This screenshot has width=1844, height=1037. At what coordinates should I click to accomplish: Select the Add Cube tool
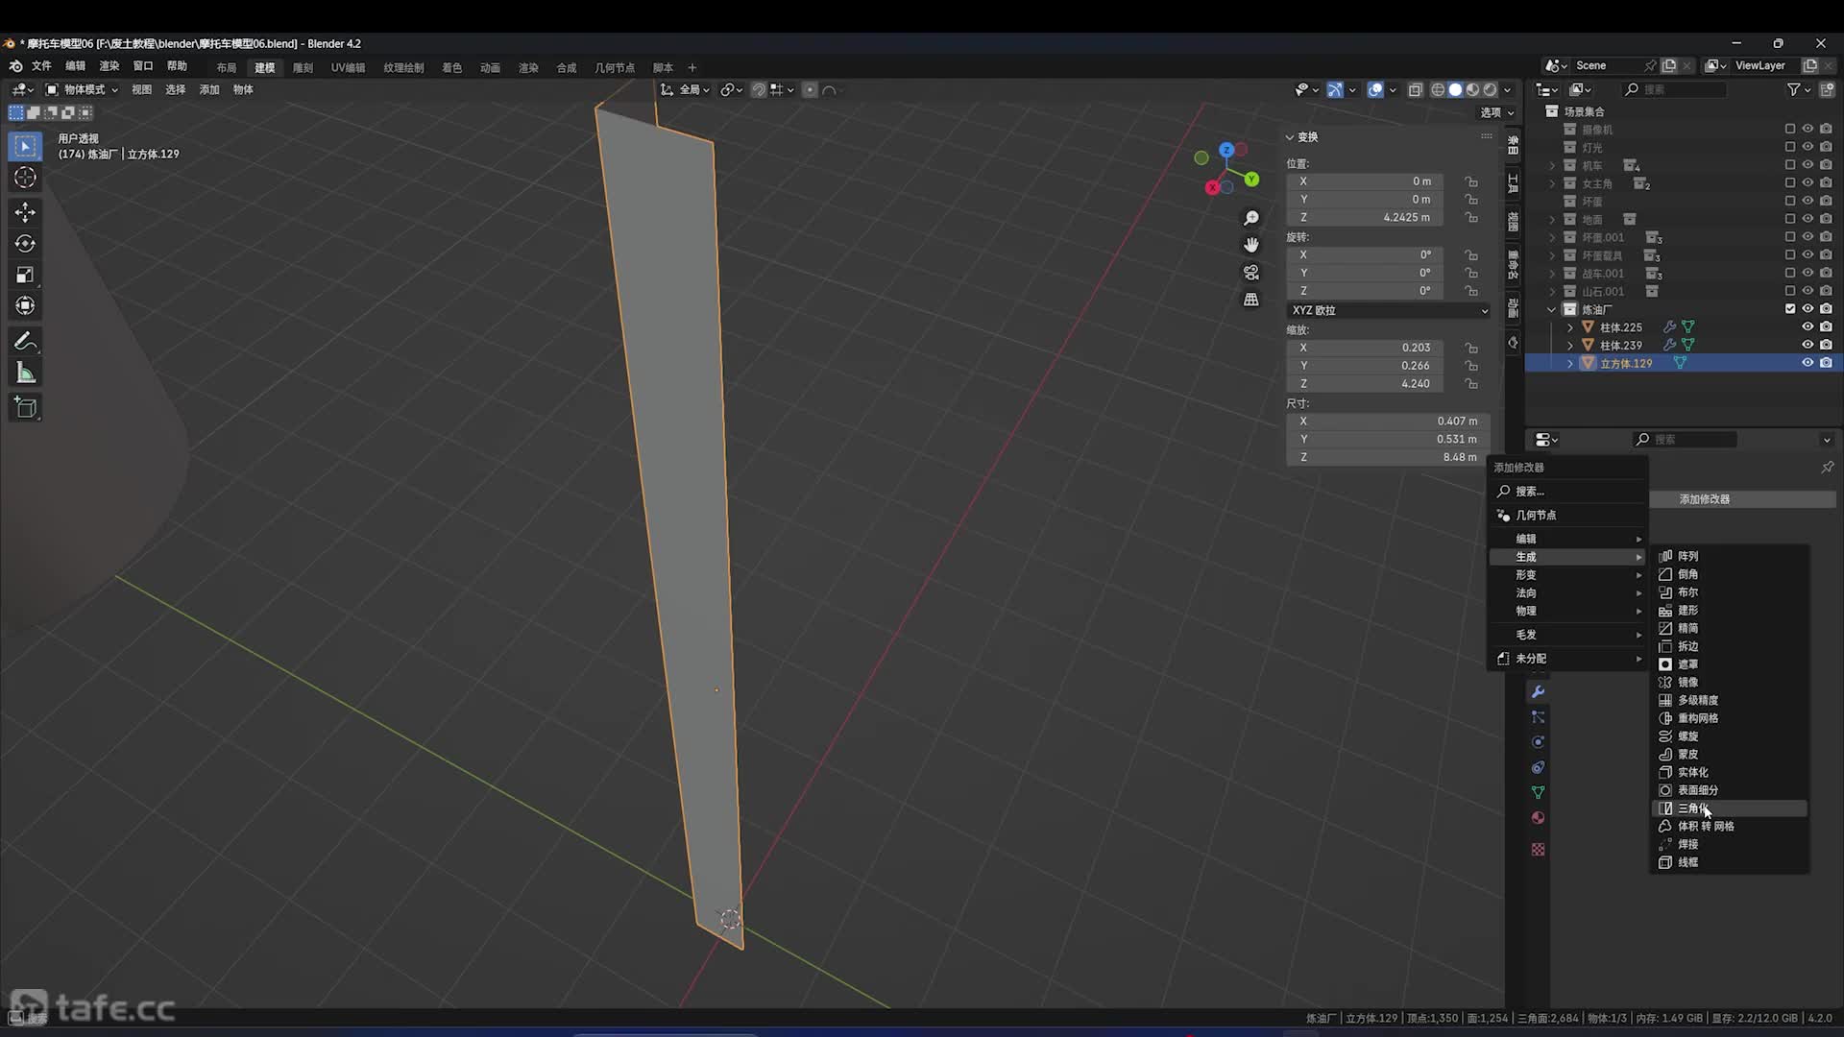point(25,407)
